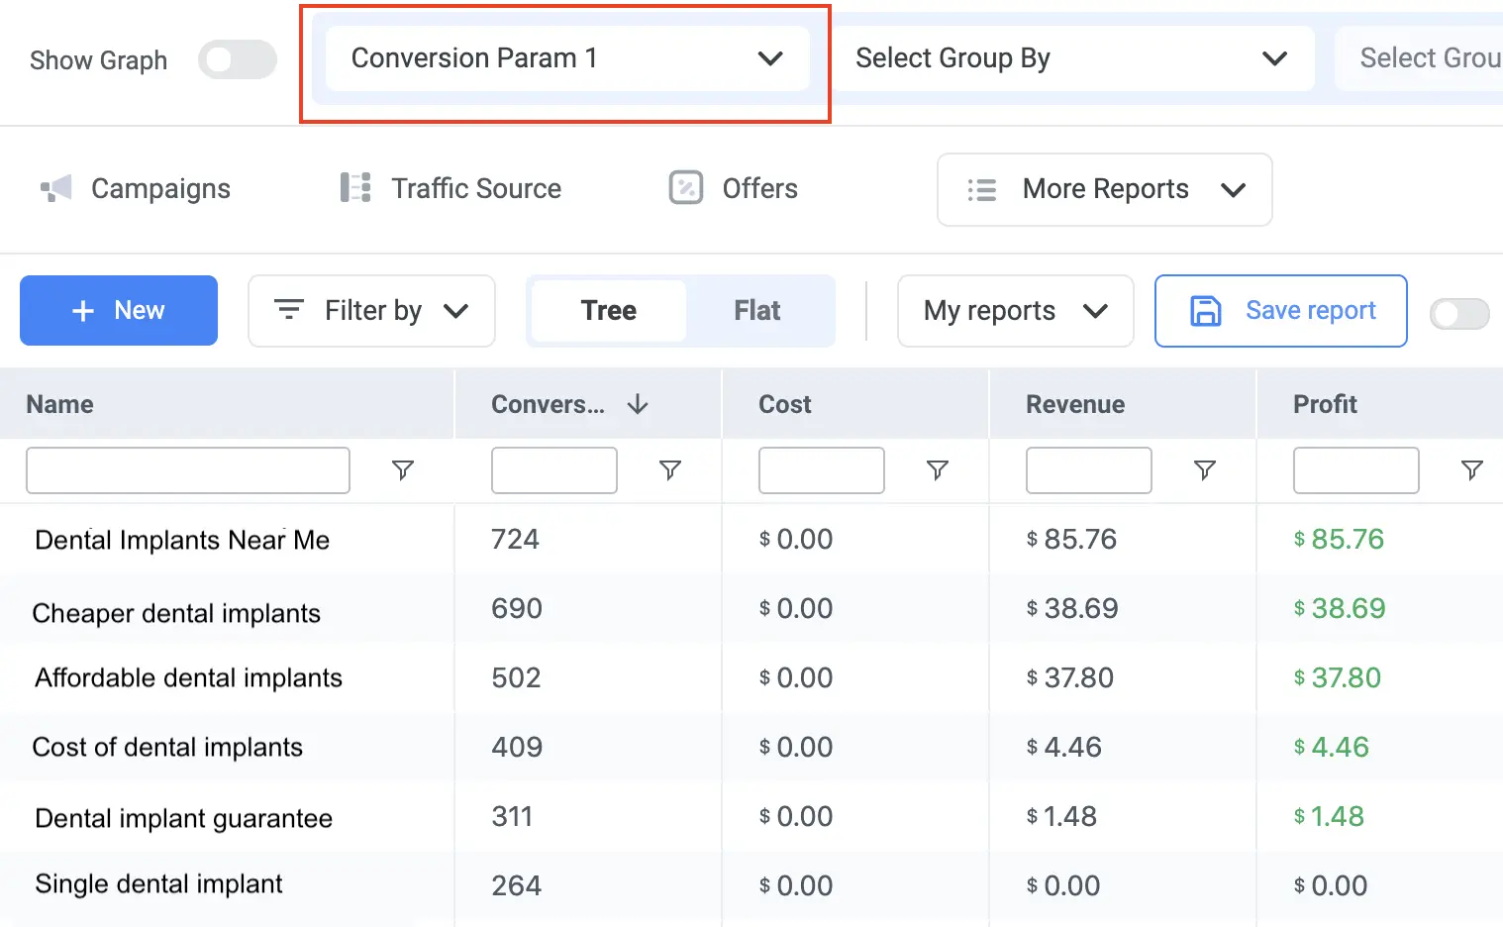1503x927 pixels.
Task: Focus the Cost filter input field
Action: tap(822, 470)
